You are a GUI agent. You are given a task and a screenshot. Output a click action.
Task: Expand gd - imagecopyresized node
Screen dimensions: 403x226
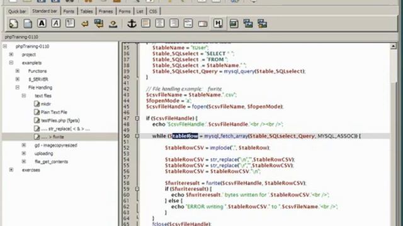(x=24, y=145)
